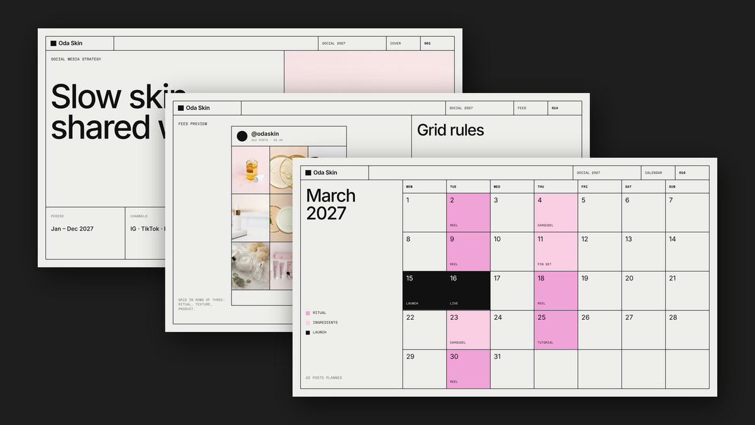Click slide number "016"
755x425 pixels.
(x=683, y=173)
